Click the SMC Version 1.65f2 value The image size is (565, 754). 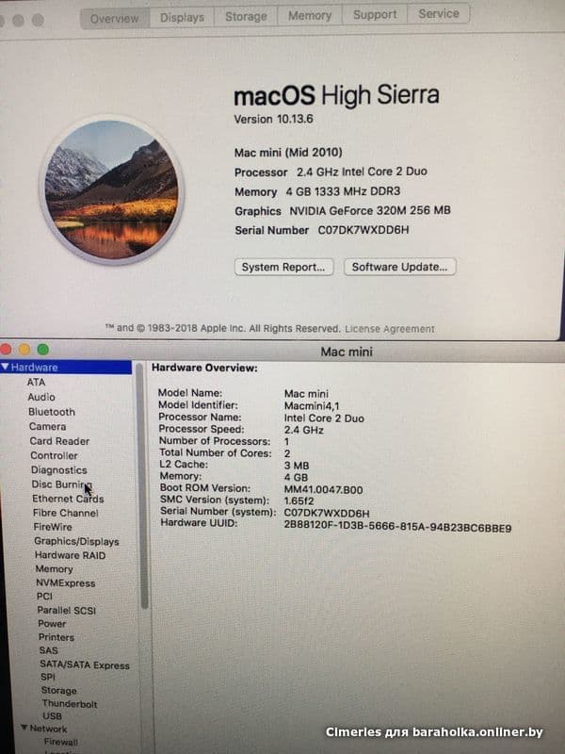(299, 500)
